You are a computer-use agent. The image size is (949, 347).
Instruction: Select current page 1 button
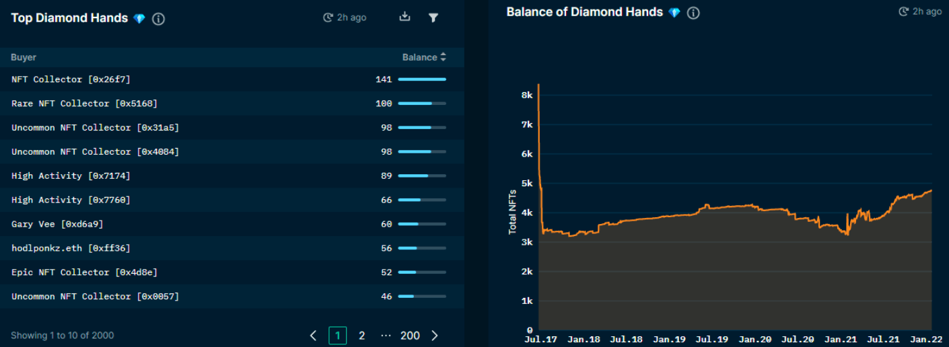point(337,335)
